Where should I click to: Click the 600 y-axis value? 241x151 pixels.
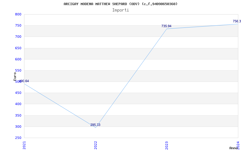(x=18, y=59)
